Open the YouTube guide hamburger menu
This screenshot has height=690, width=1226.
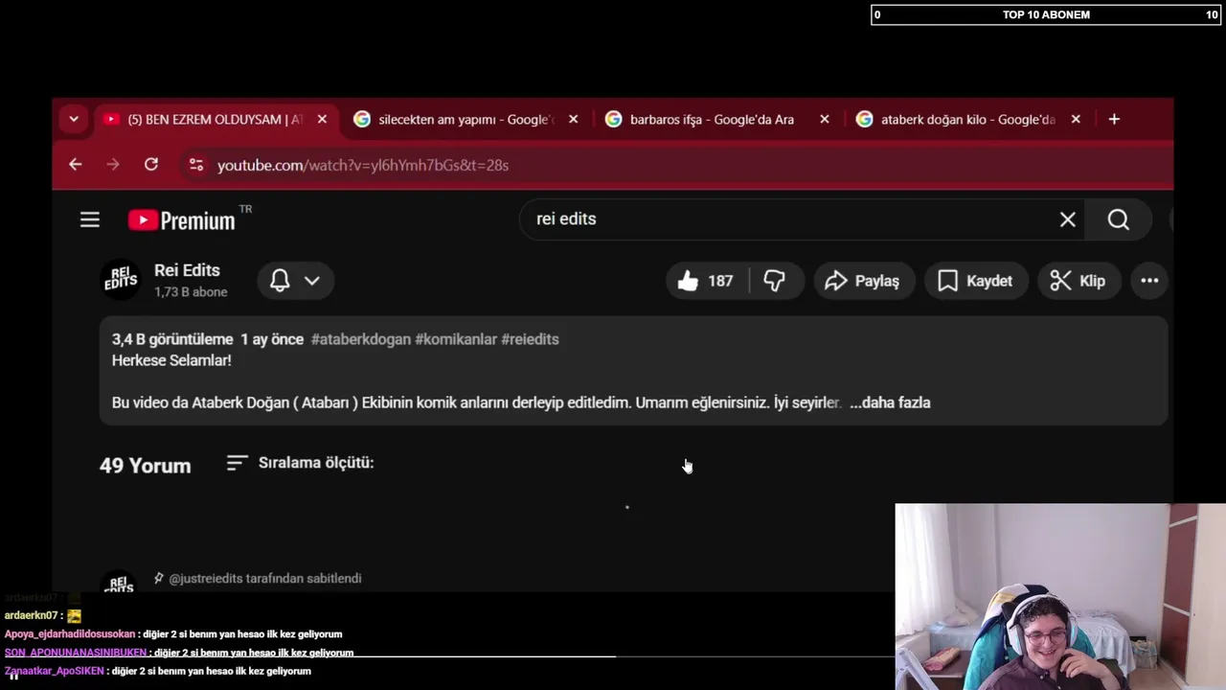coord(90,220)
